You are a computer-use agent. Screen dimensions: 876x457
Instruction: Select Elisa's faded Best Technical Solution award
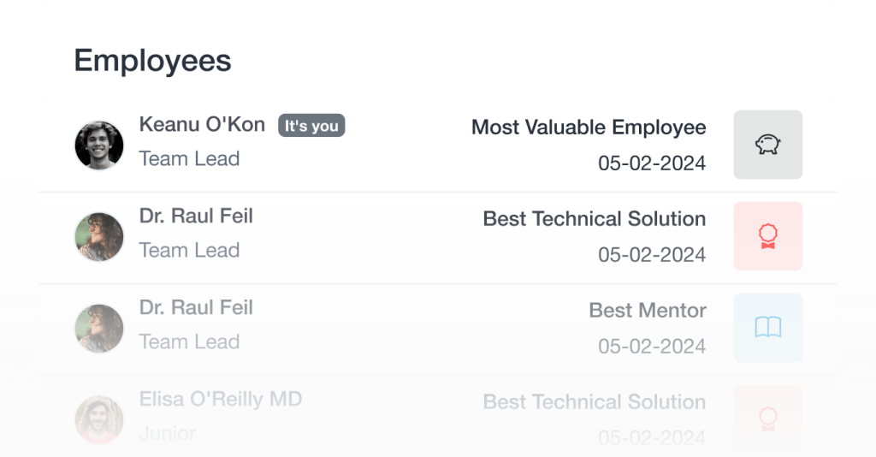point(594,402)
